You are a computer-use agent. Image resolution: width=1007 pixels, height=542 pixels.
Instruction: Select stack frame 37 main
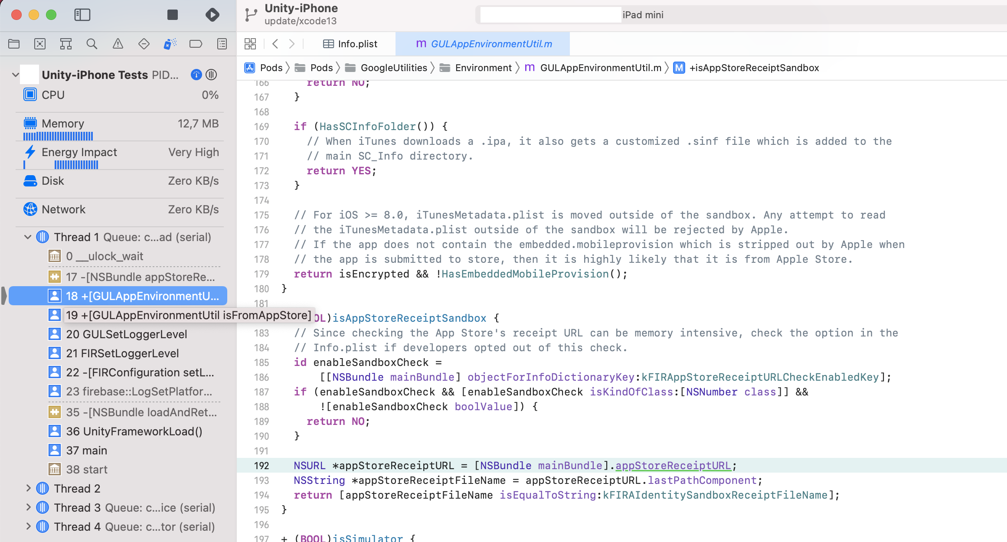click(x=86, y=450)
